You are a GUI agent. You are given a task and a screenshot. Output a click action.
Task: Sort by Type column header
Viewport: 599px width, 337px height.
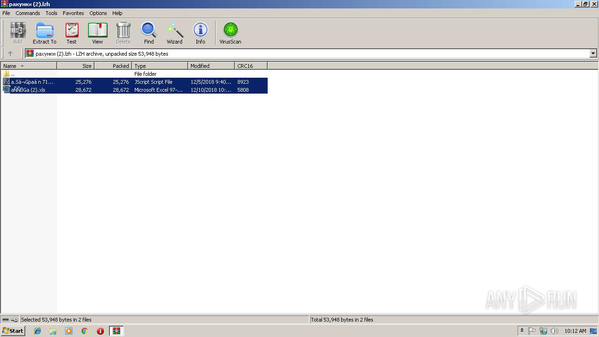[160, 66]
